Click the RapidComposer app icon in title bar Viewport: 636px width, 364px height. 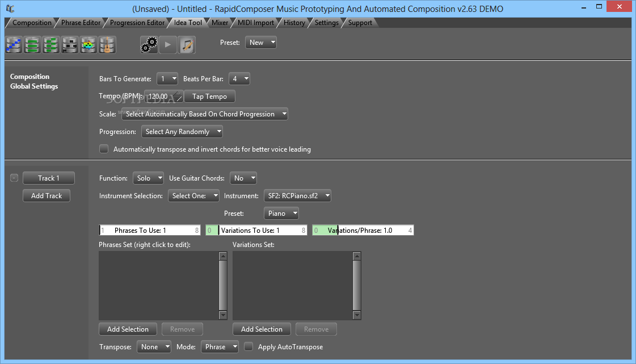(x=10, y=8)
